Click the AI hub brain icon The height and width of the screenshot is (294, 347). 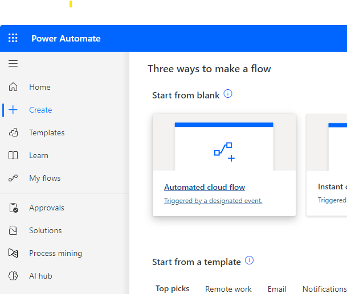tap(13, 276)
